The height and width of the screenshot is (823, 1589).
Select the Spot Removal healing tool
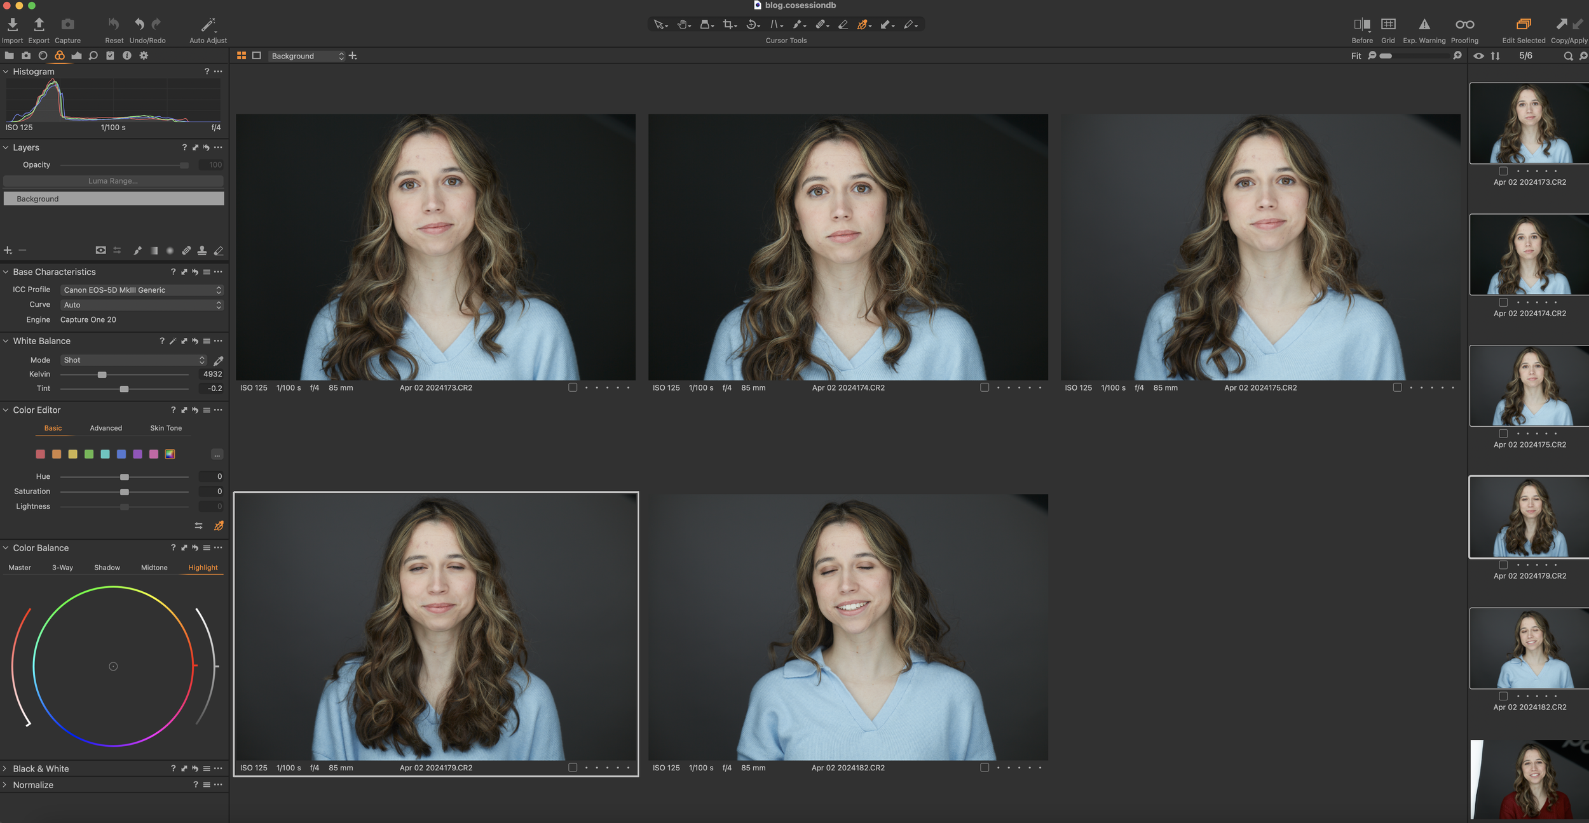[x=822, y=24]
